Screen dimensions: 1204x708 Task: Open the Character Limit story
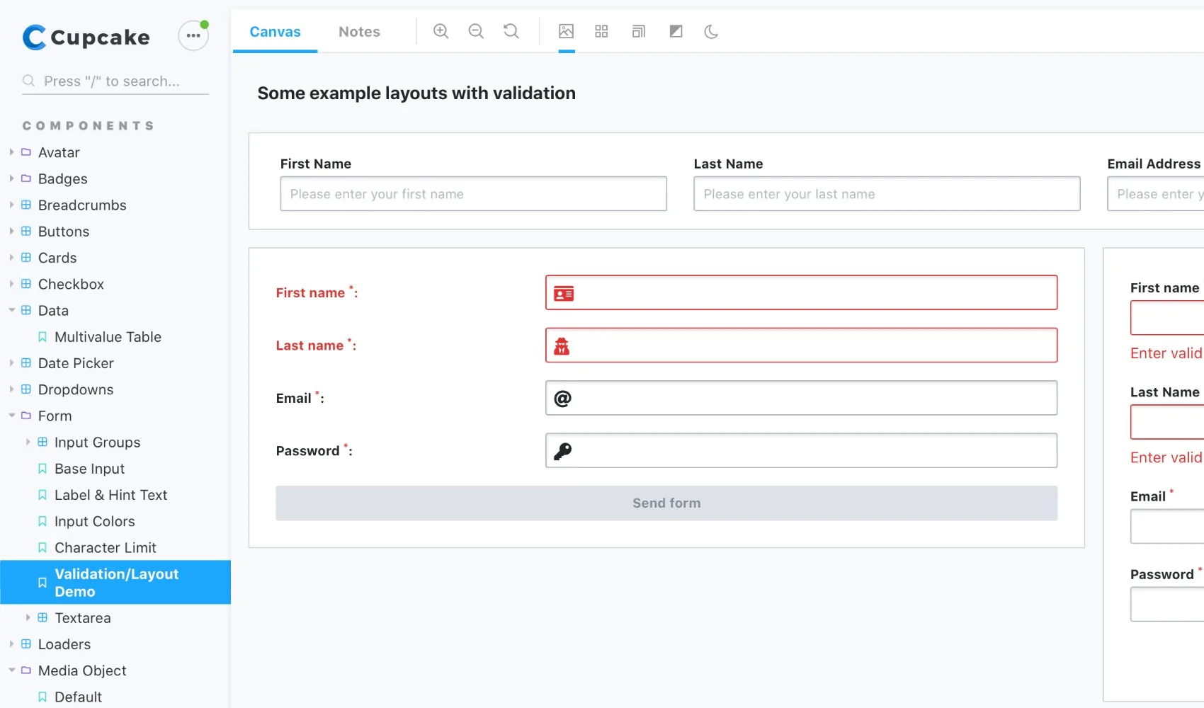105,547
